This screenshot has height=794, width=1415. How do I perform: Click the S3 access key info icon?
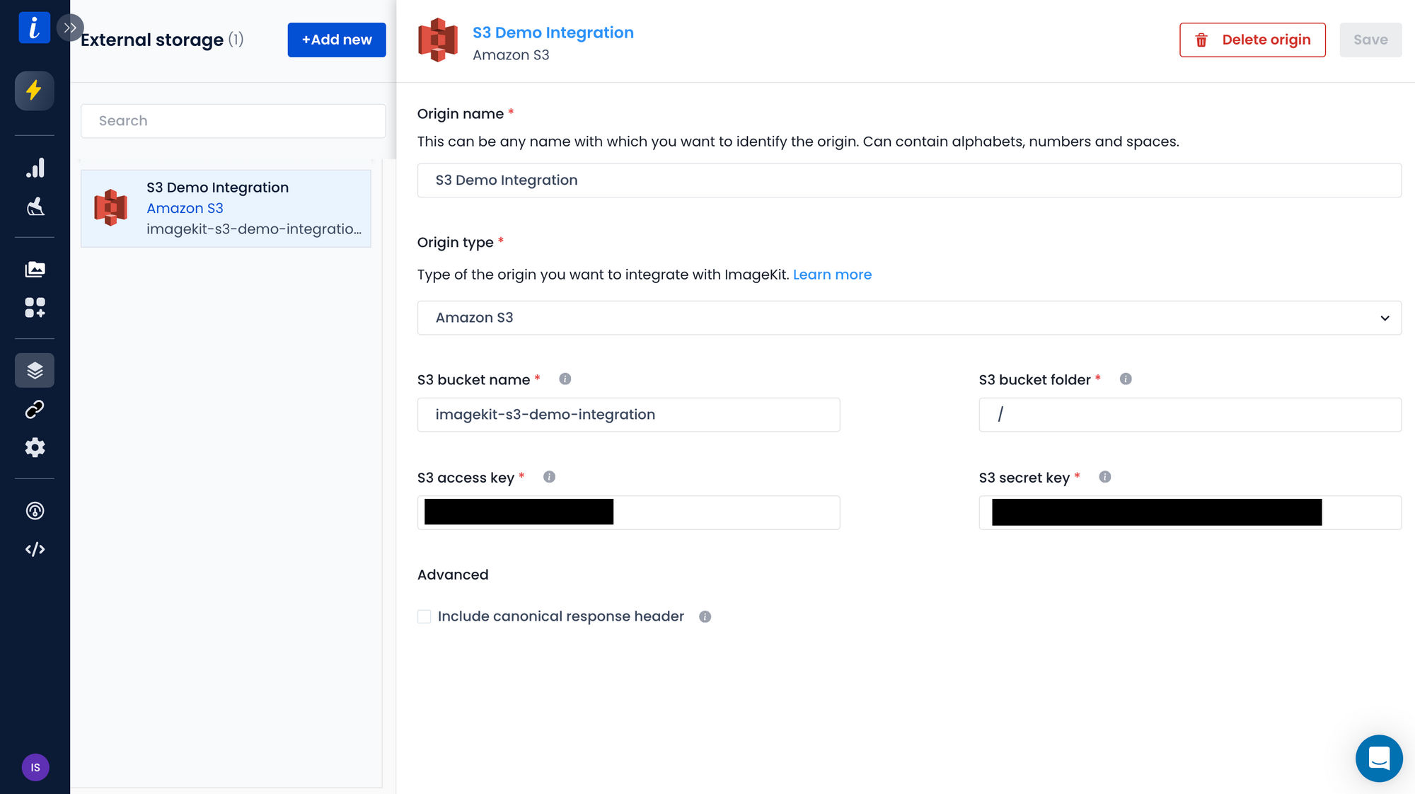(x=549, y=477)
